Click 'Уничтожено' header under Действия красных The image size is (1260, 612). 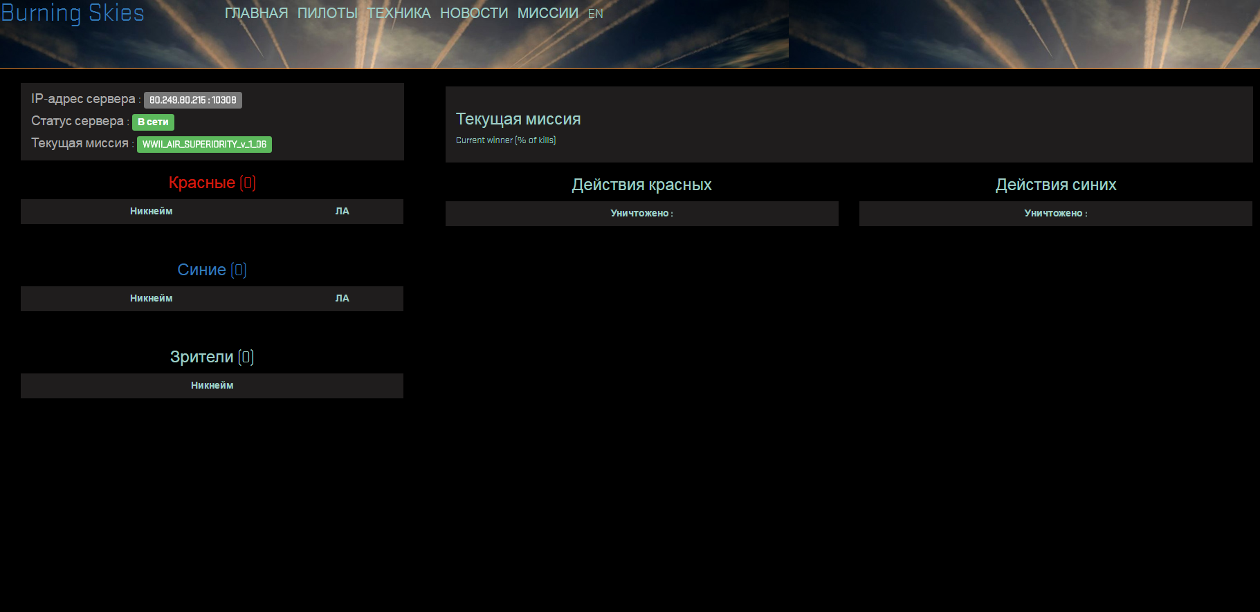(641, 214)
